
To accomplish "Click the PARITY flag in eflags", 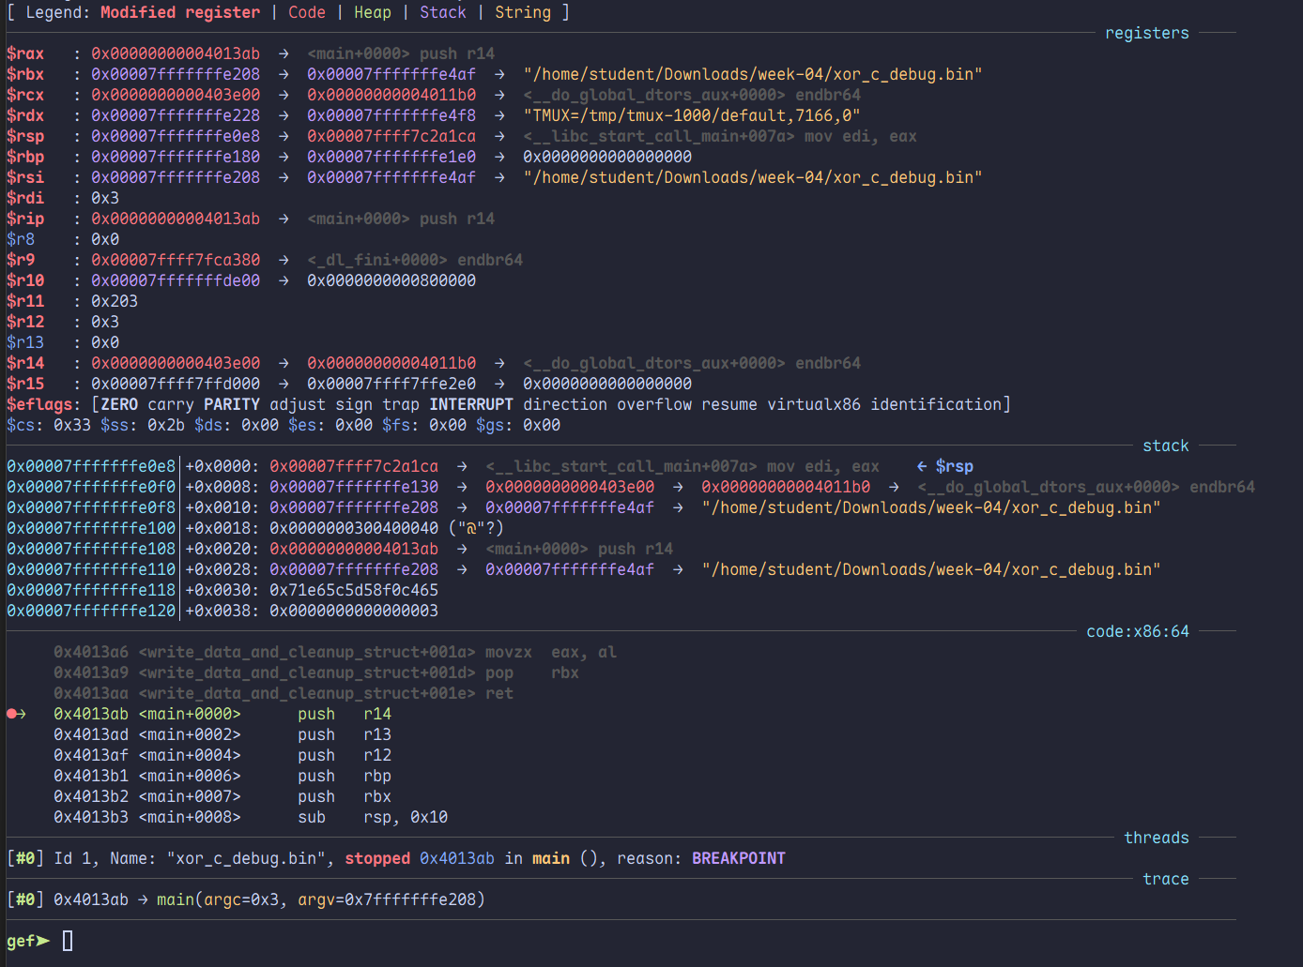I will pos(231,404).
